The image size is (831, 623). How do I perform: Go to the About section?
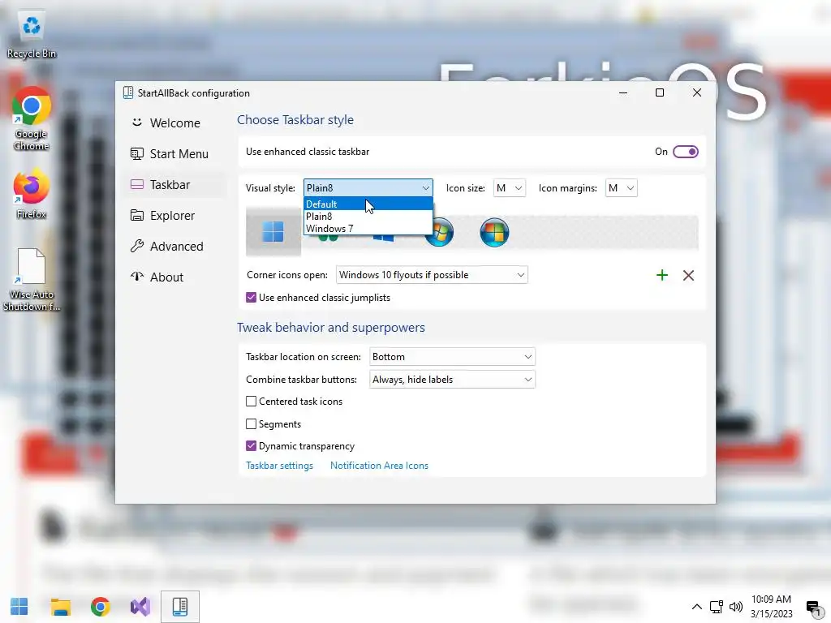(x=175, y=277)
